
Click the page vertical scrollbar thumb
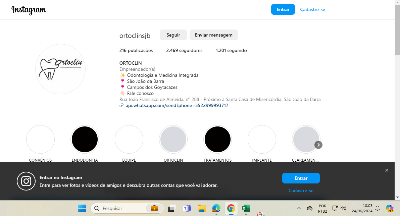pyautogui.click(x=397, y=30)
